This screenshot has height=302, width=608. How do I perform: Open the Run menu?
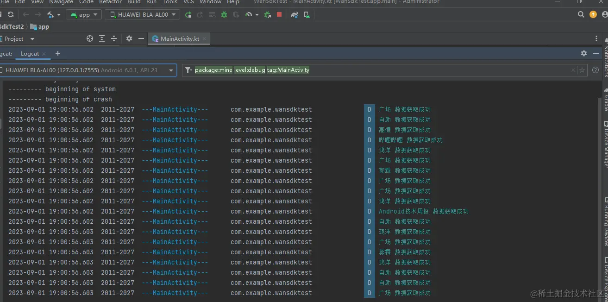pyautogui.click(x=151, y=2)
